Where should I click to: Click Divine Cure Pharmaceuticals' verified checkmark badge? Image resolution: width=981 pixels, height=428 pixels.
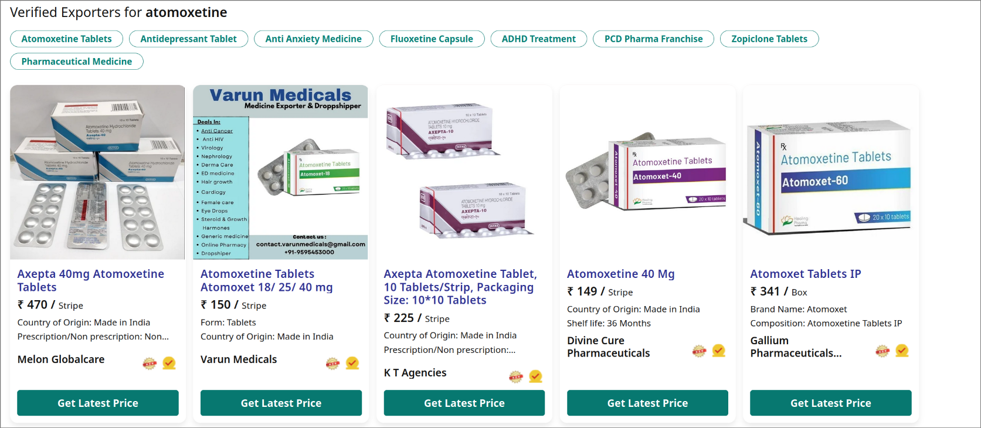(719, 351)
